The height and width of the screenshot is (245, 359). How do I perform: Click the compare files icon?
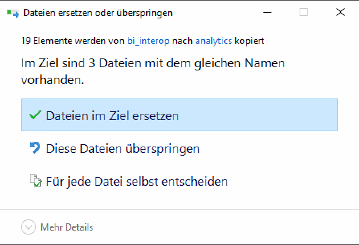click(35, 181)
